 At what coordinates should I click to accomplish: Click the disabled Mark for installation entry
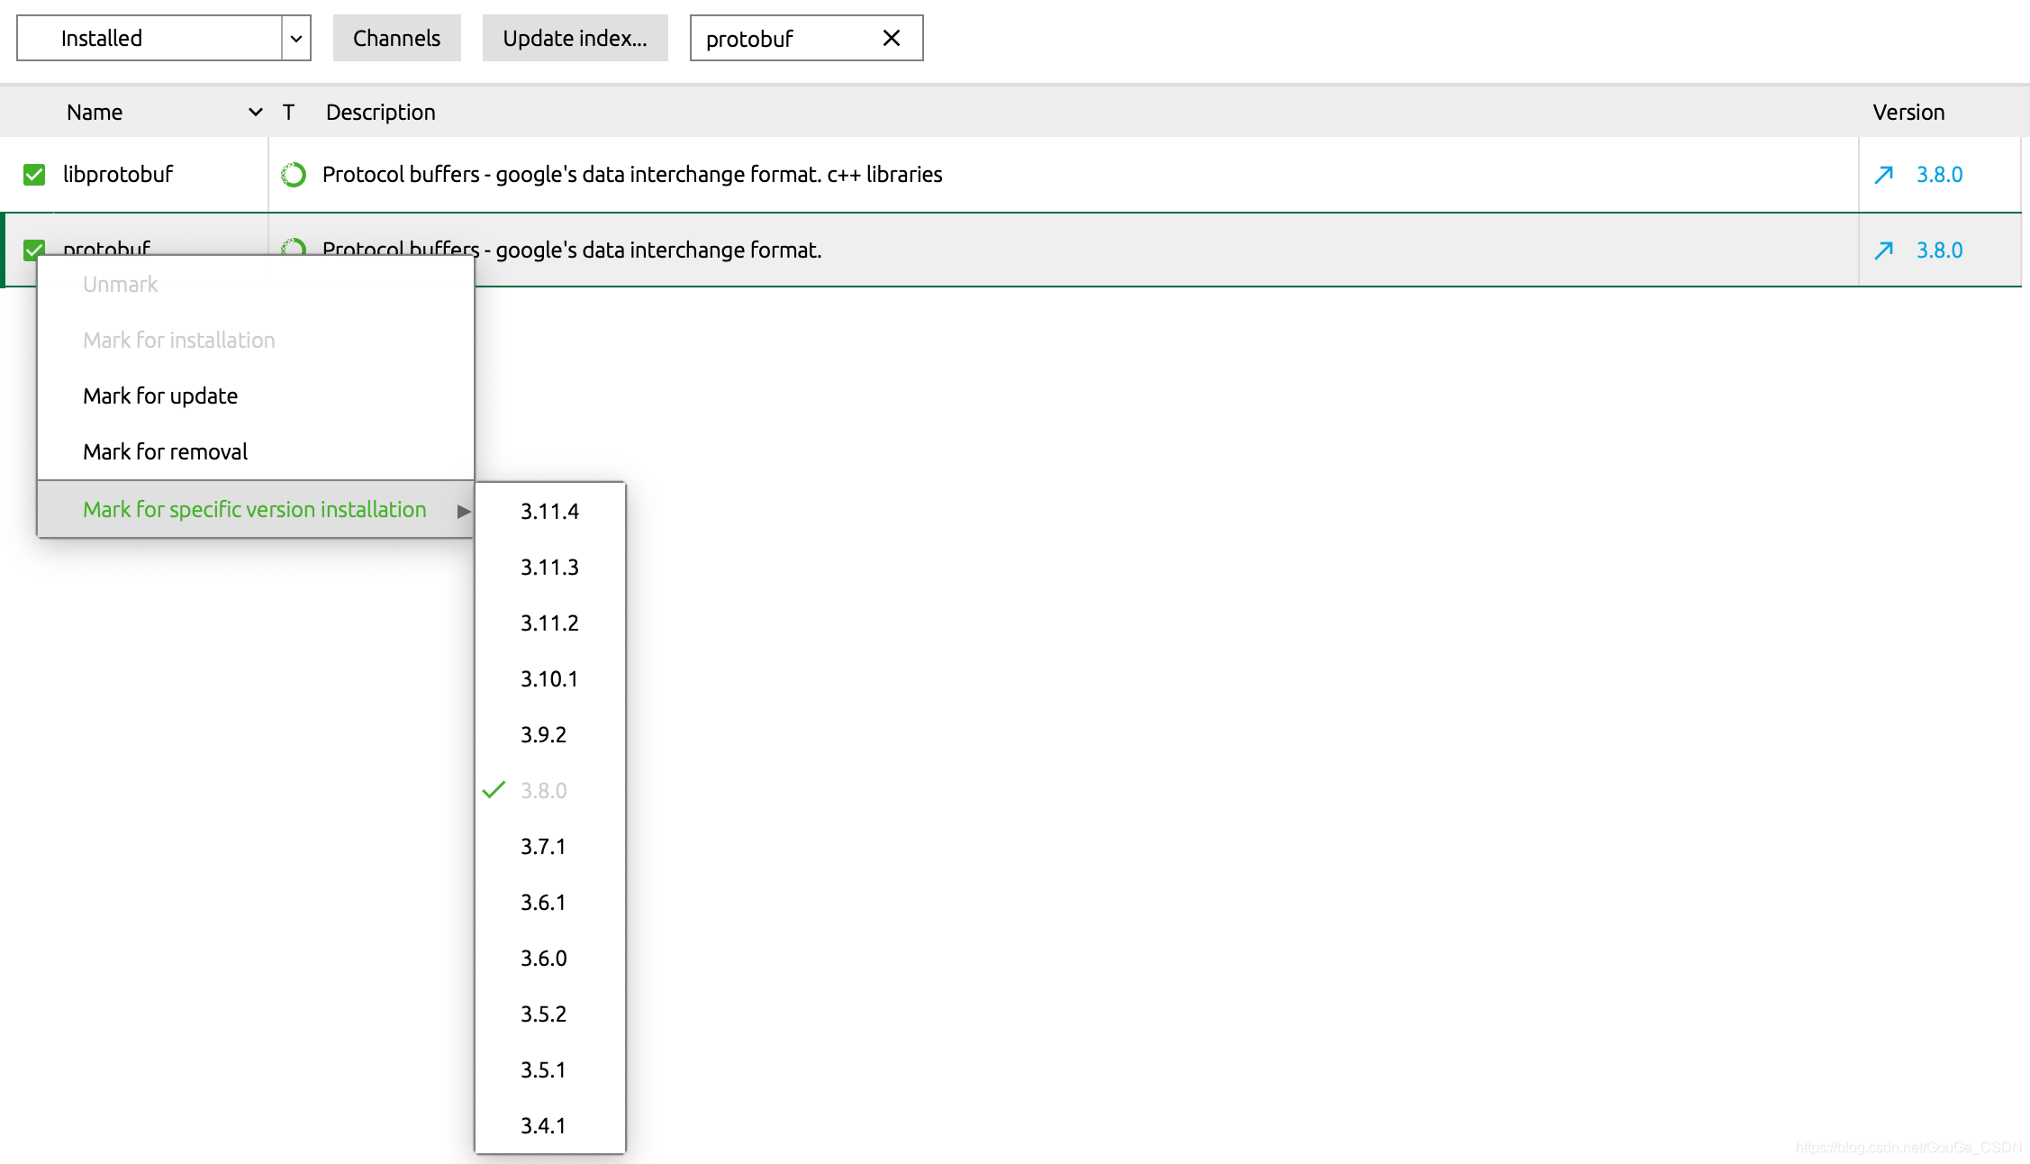click(256, 340)
